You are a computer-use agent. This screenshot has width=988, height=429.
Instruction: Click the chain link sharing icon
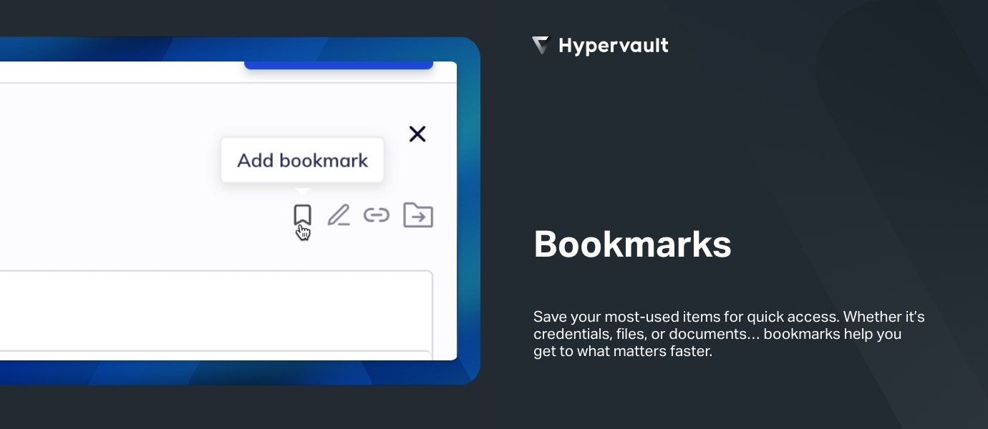pyautogui.click(x=377, y=214)
